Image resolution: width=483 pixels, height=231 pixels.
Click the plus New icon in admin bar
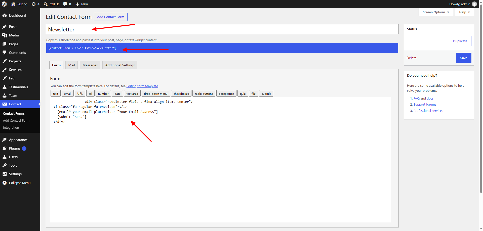tap(77, 4)
